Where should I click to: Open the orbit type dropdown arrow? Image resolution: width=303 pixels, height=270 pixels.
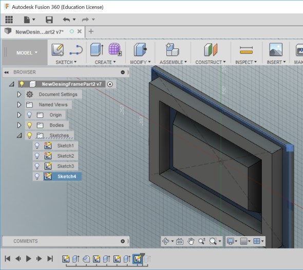pos(172,241)
